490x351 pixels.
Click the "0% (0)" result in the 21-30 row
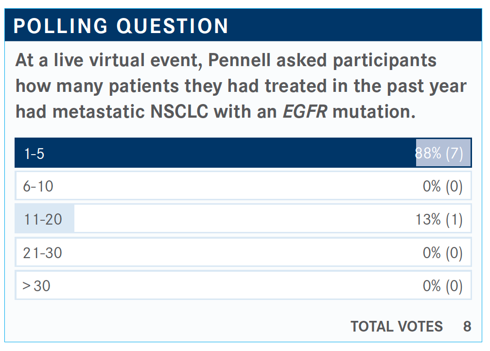click(442, 253)
